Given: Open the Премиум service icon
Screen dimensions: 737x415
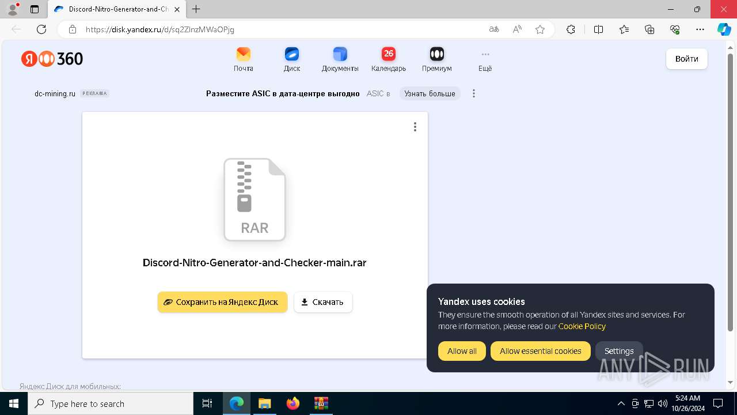Looking at the screenshot, I should (x=437, y=59).
